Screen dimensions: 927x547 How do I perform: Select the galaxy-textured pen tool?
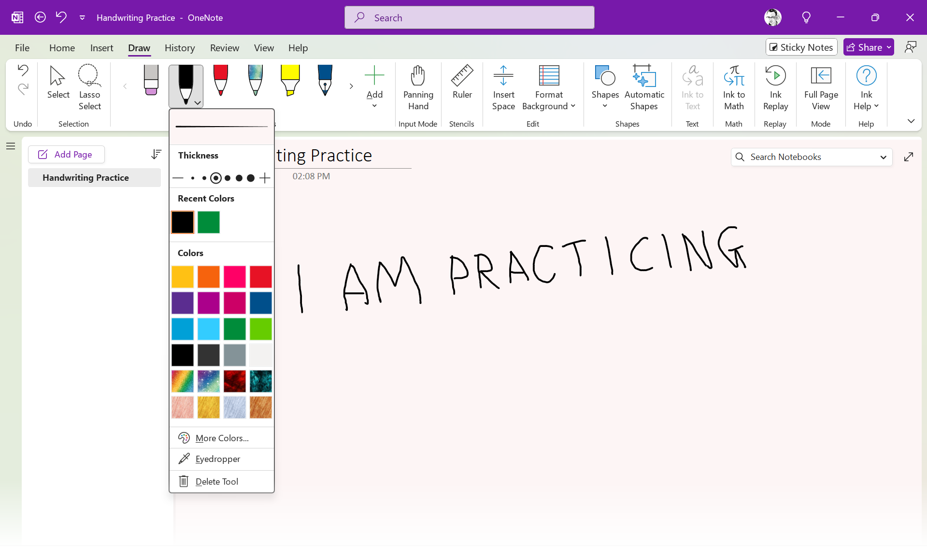[256, 80]
